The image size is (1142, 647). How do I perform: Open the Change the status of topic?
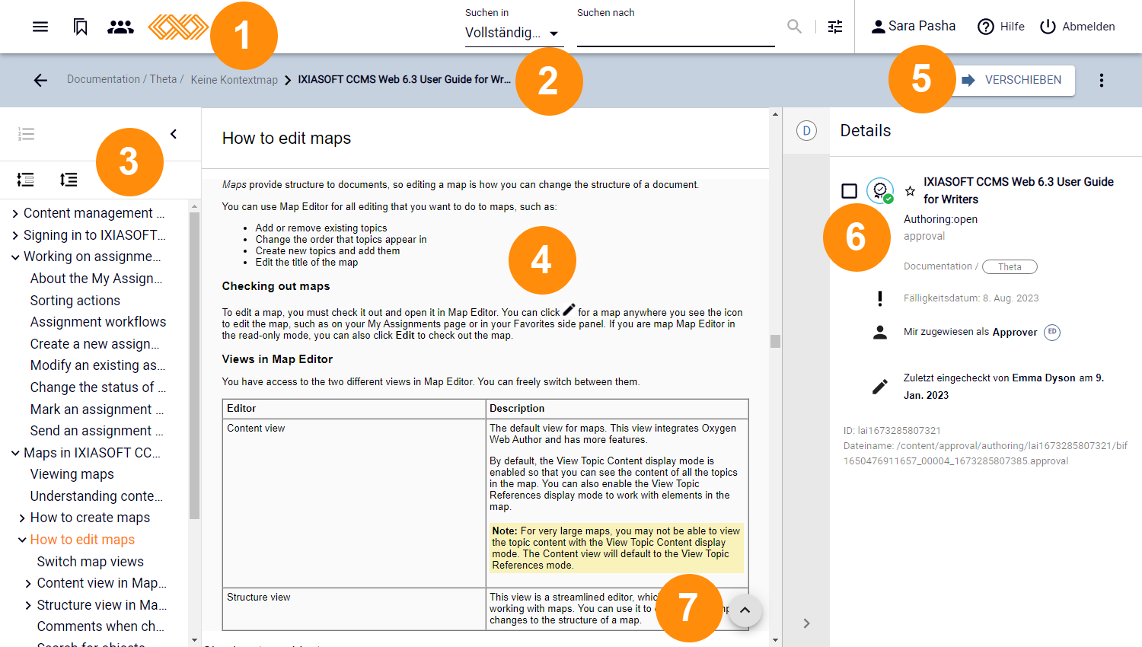pos(98,387)
